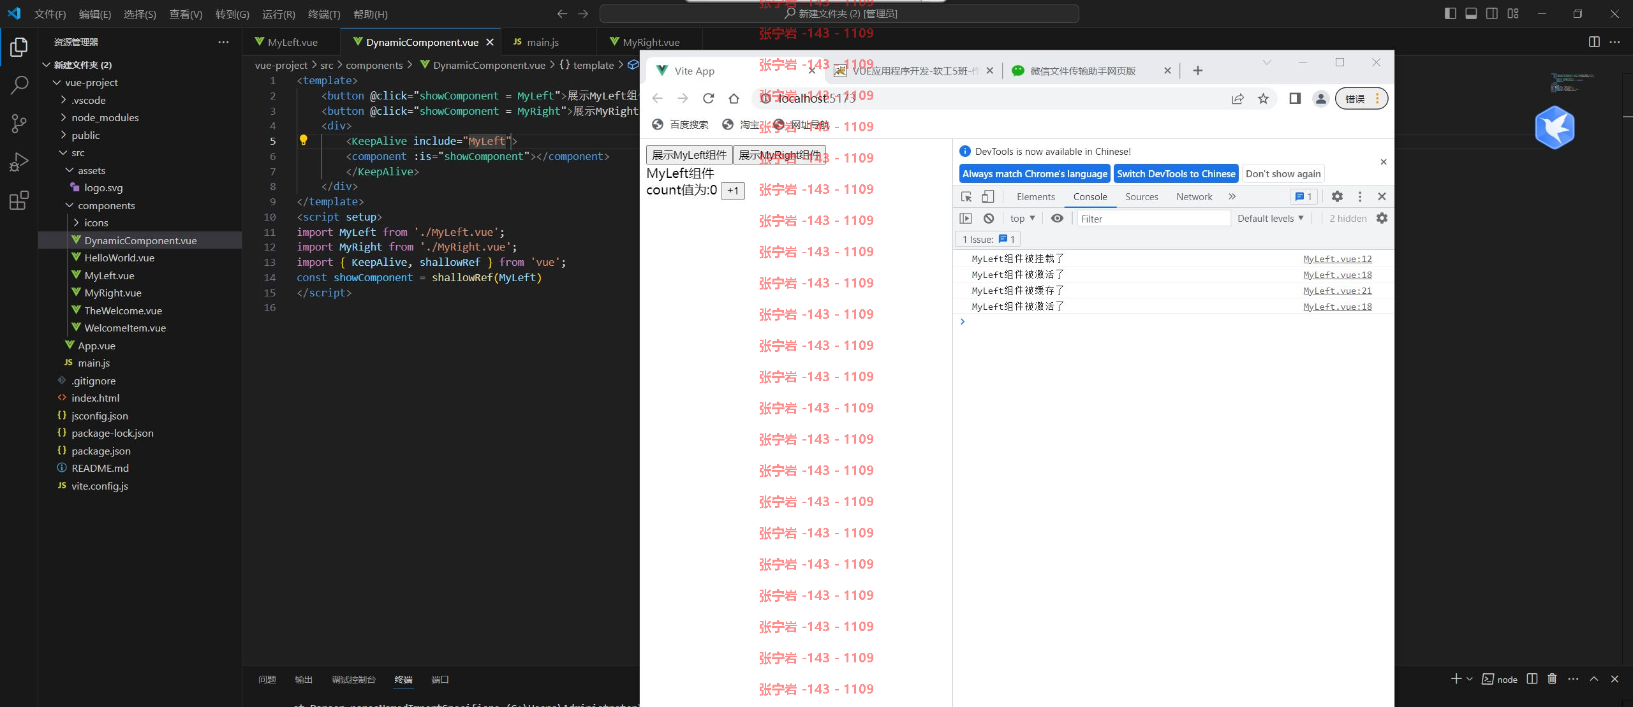This screenshot has height=707, width=1633.
Task: Open new browser tab
Action: click(x=1198, y=71)
